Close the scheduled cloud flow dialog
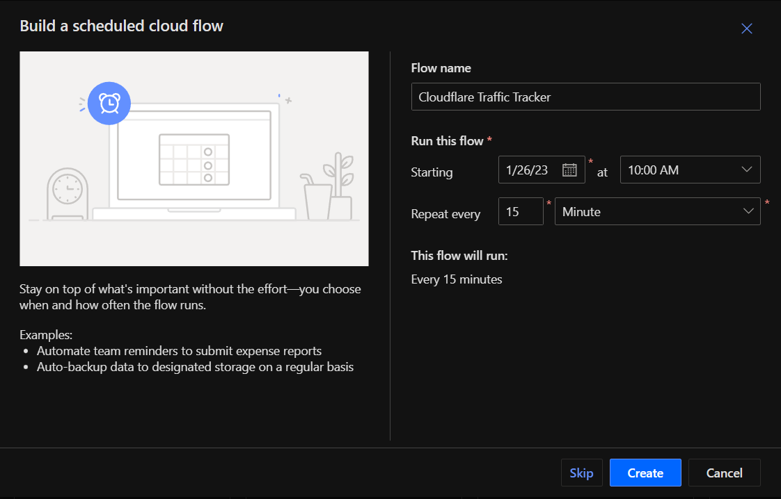 [x=747, y=28]
